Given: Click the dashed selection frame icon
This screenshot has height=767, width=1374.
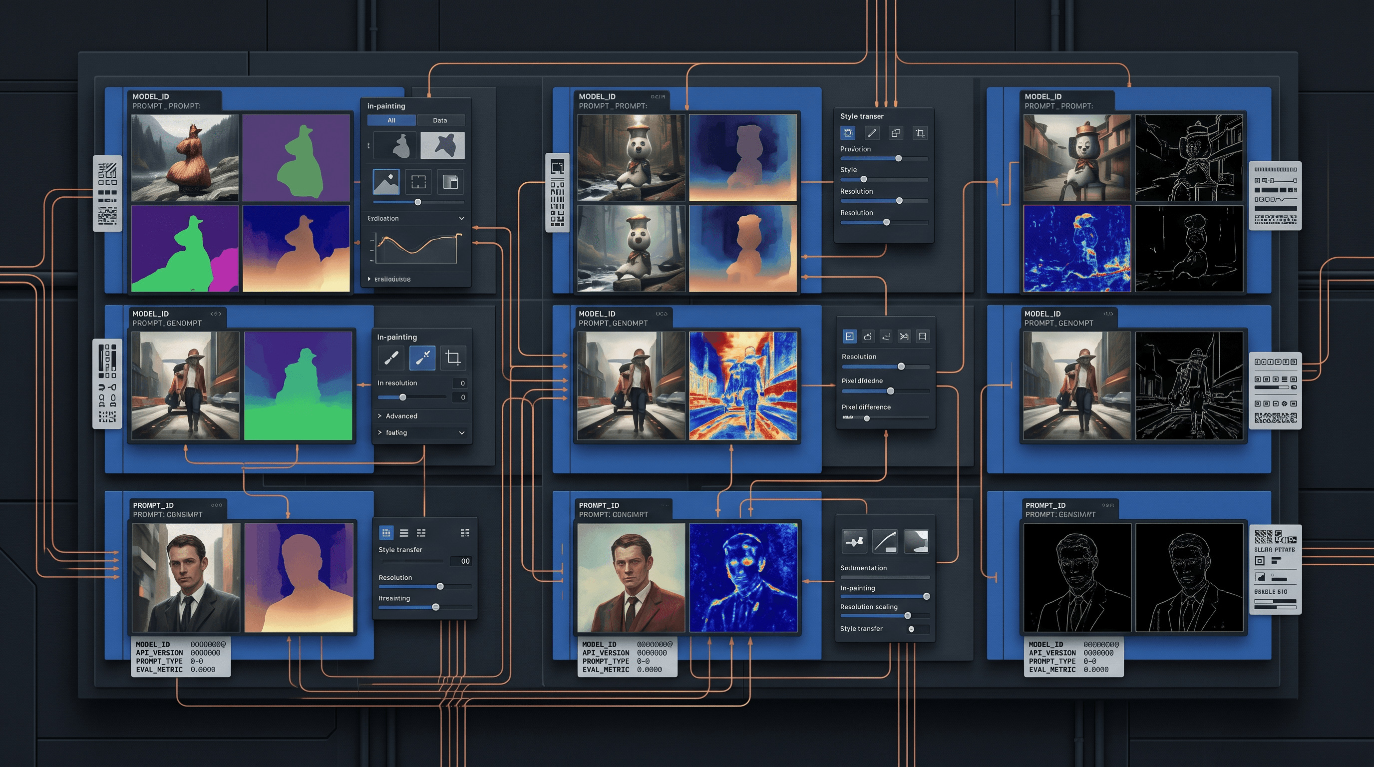Looking at the screenshot, I should [x=418, y=182].
